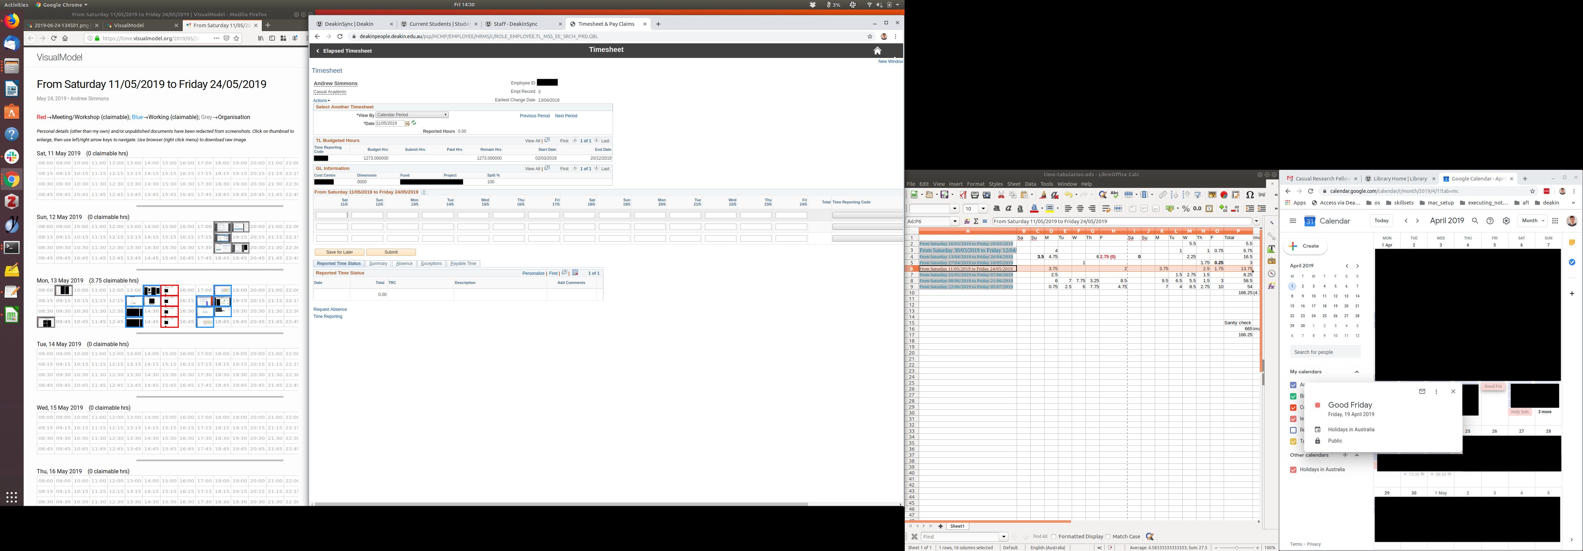Click the Previous Period link
The height and width of the screenshot is (551, 1583).
pos(535,116)
